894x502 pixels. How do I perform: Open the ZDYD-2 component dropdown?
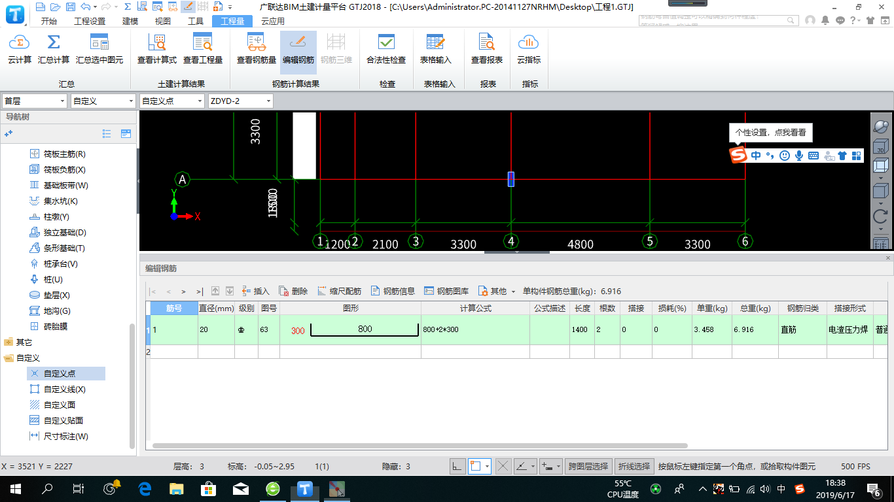[240, 101]
